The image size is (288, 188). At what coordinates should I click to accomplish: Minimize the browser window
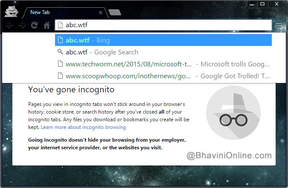coord(252,4)
